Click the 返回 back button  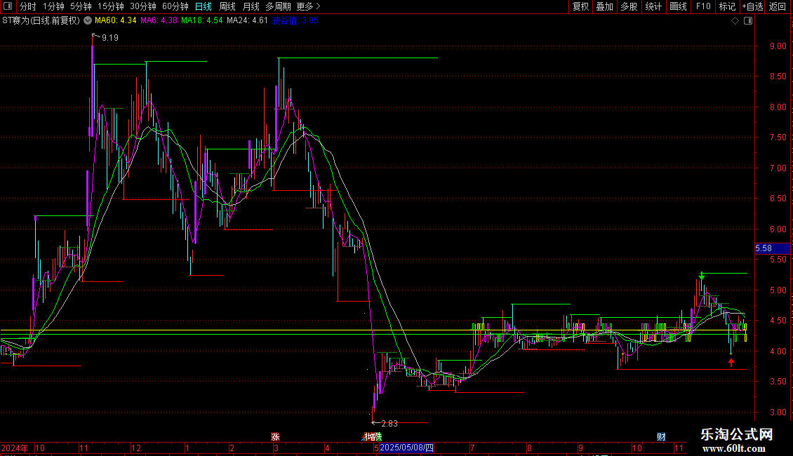[778, 6]
